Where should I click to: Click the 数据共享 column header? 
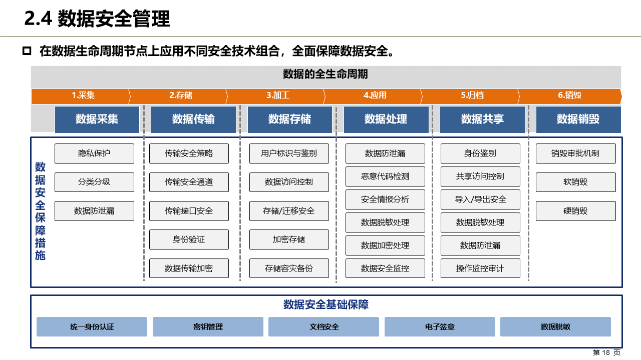point(482,119)
